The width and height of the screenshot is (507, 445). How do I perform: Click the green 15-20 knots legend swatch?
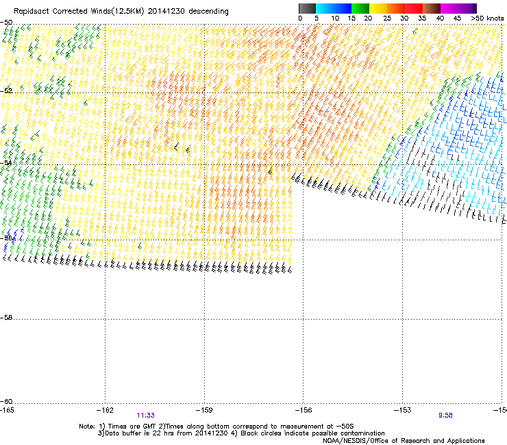[360, 8]
